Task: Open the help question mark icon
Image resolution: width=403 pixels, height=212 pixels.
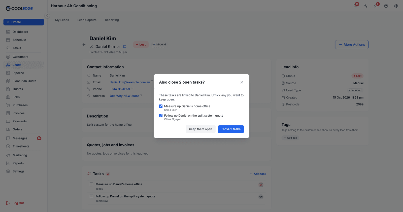Action: click(386, 6)
